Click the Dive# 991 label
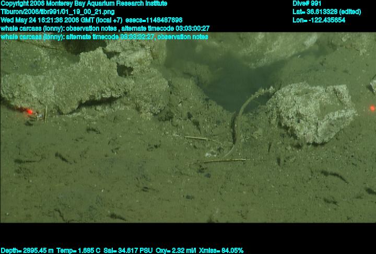376x254 pixels. pyautogui.click(x=307, y=4)
